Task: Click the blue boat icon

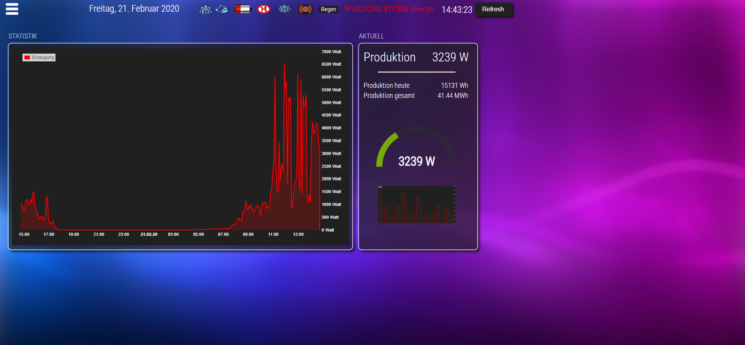Action: [222, 9]
